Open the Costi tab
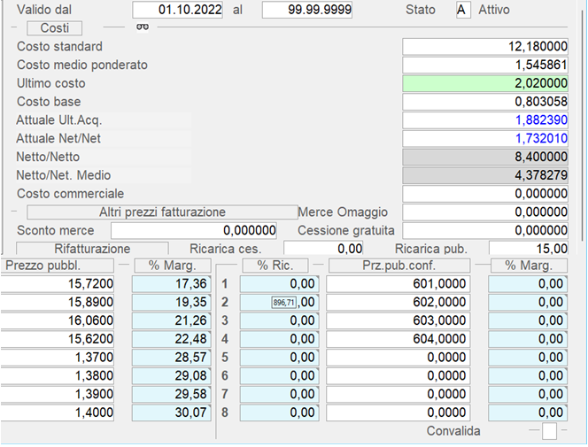Image resolution: width=588 pixels, height=447 pixels. tap(55, 28)
